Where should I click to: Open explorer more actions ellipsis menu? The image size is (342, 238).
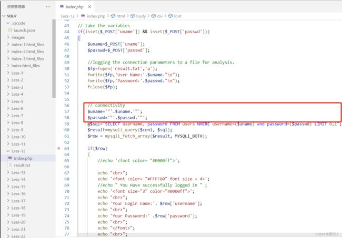pos(48,7)
